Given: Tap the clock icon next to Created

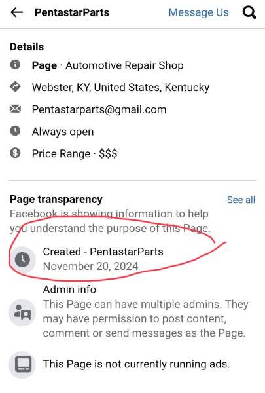Looking at the screenshot, I should click(22, 259).
